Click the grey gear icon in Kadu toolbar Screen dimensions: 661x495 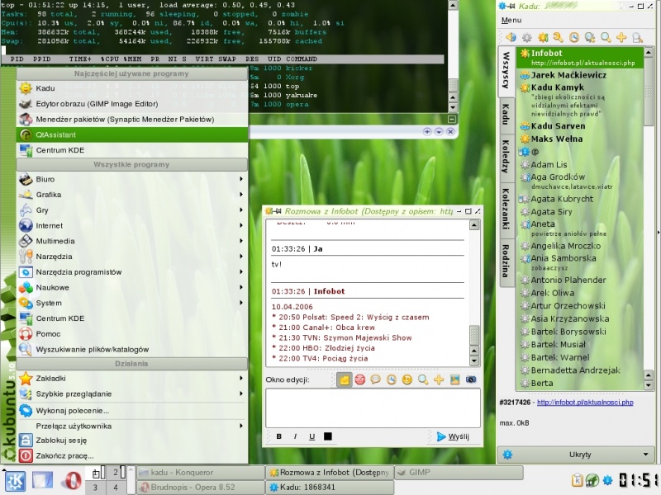click(x=526, y=37)
